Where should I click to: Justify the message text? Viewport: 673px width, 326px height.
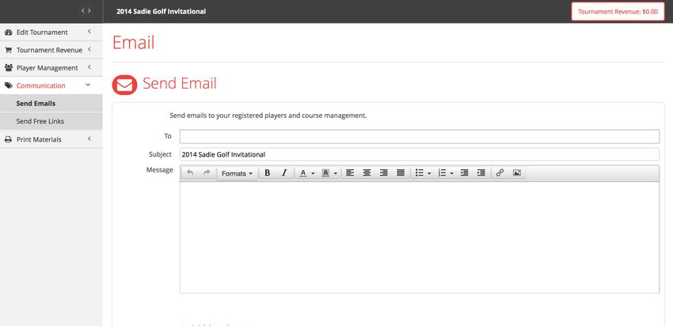pyautogui.click(x=401, y=172)
